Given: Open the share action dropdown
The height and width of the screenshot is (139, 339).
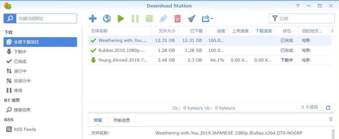Looking at the screenshot, I should tap(207, 18).
